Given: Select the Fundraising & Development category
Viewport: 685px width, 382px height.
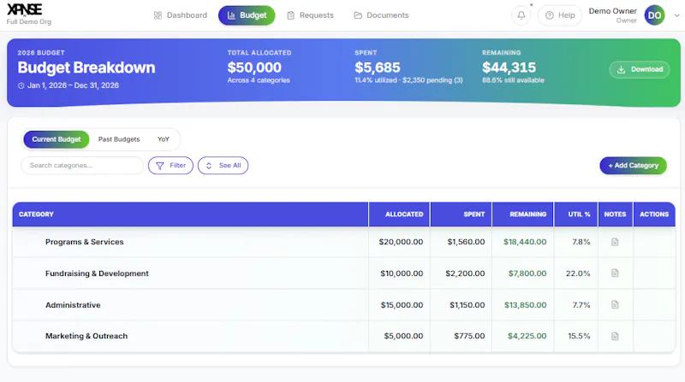Looking at the screenshot, I should click(97, 273).
